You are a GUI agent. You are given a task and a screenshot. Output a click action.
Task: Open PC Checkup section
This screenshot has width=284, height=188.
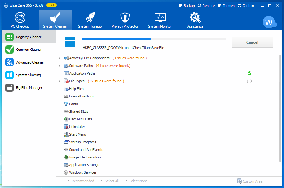click(x=20, y=20)
